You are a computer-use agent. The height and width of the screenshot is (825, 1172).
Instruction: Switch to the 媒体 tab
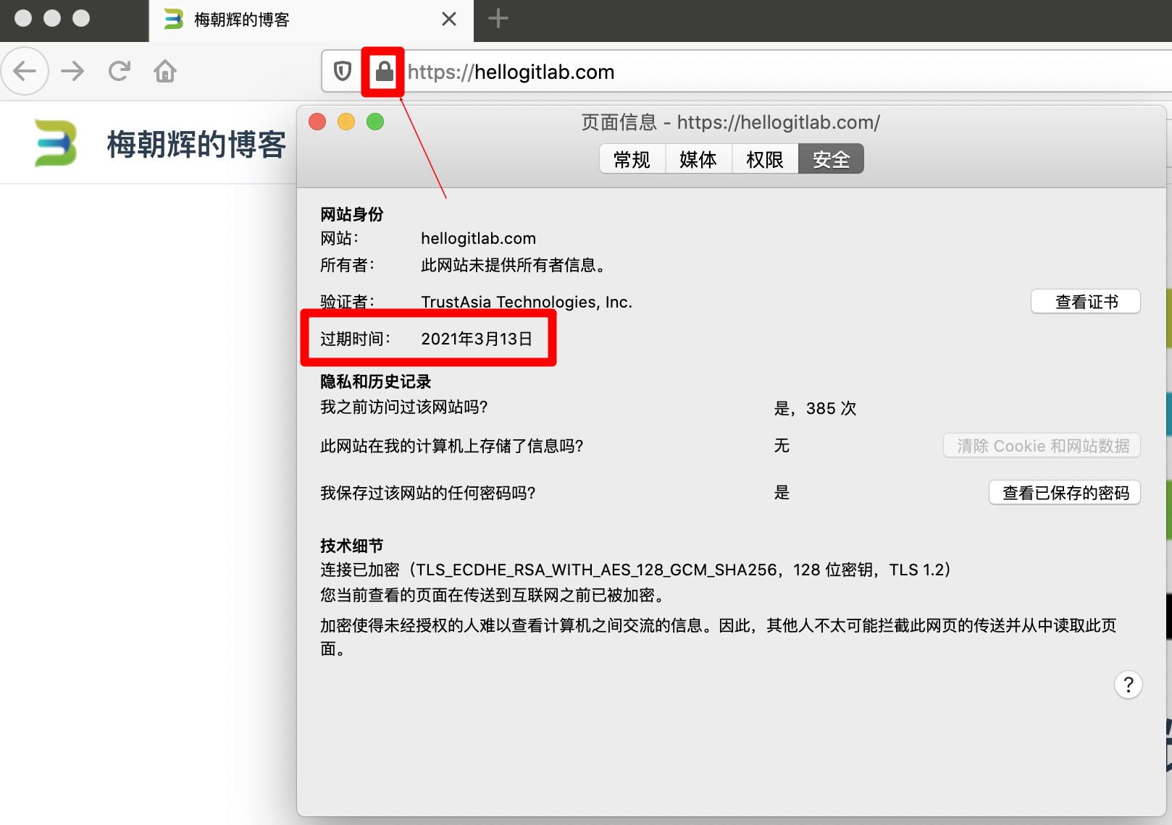click(x=698, y=159)
